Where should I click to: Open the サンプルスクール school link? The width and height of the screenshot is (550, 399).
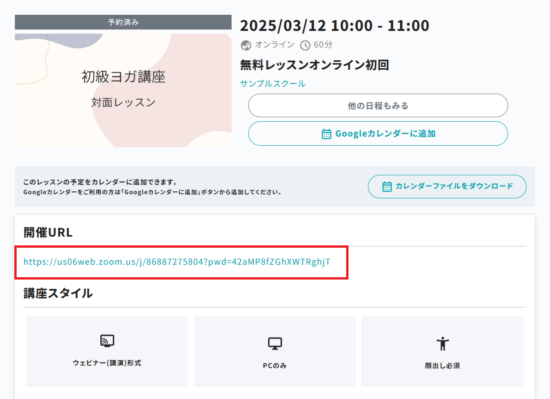(x=273, y=83)
